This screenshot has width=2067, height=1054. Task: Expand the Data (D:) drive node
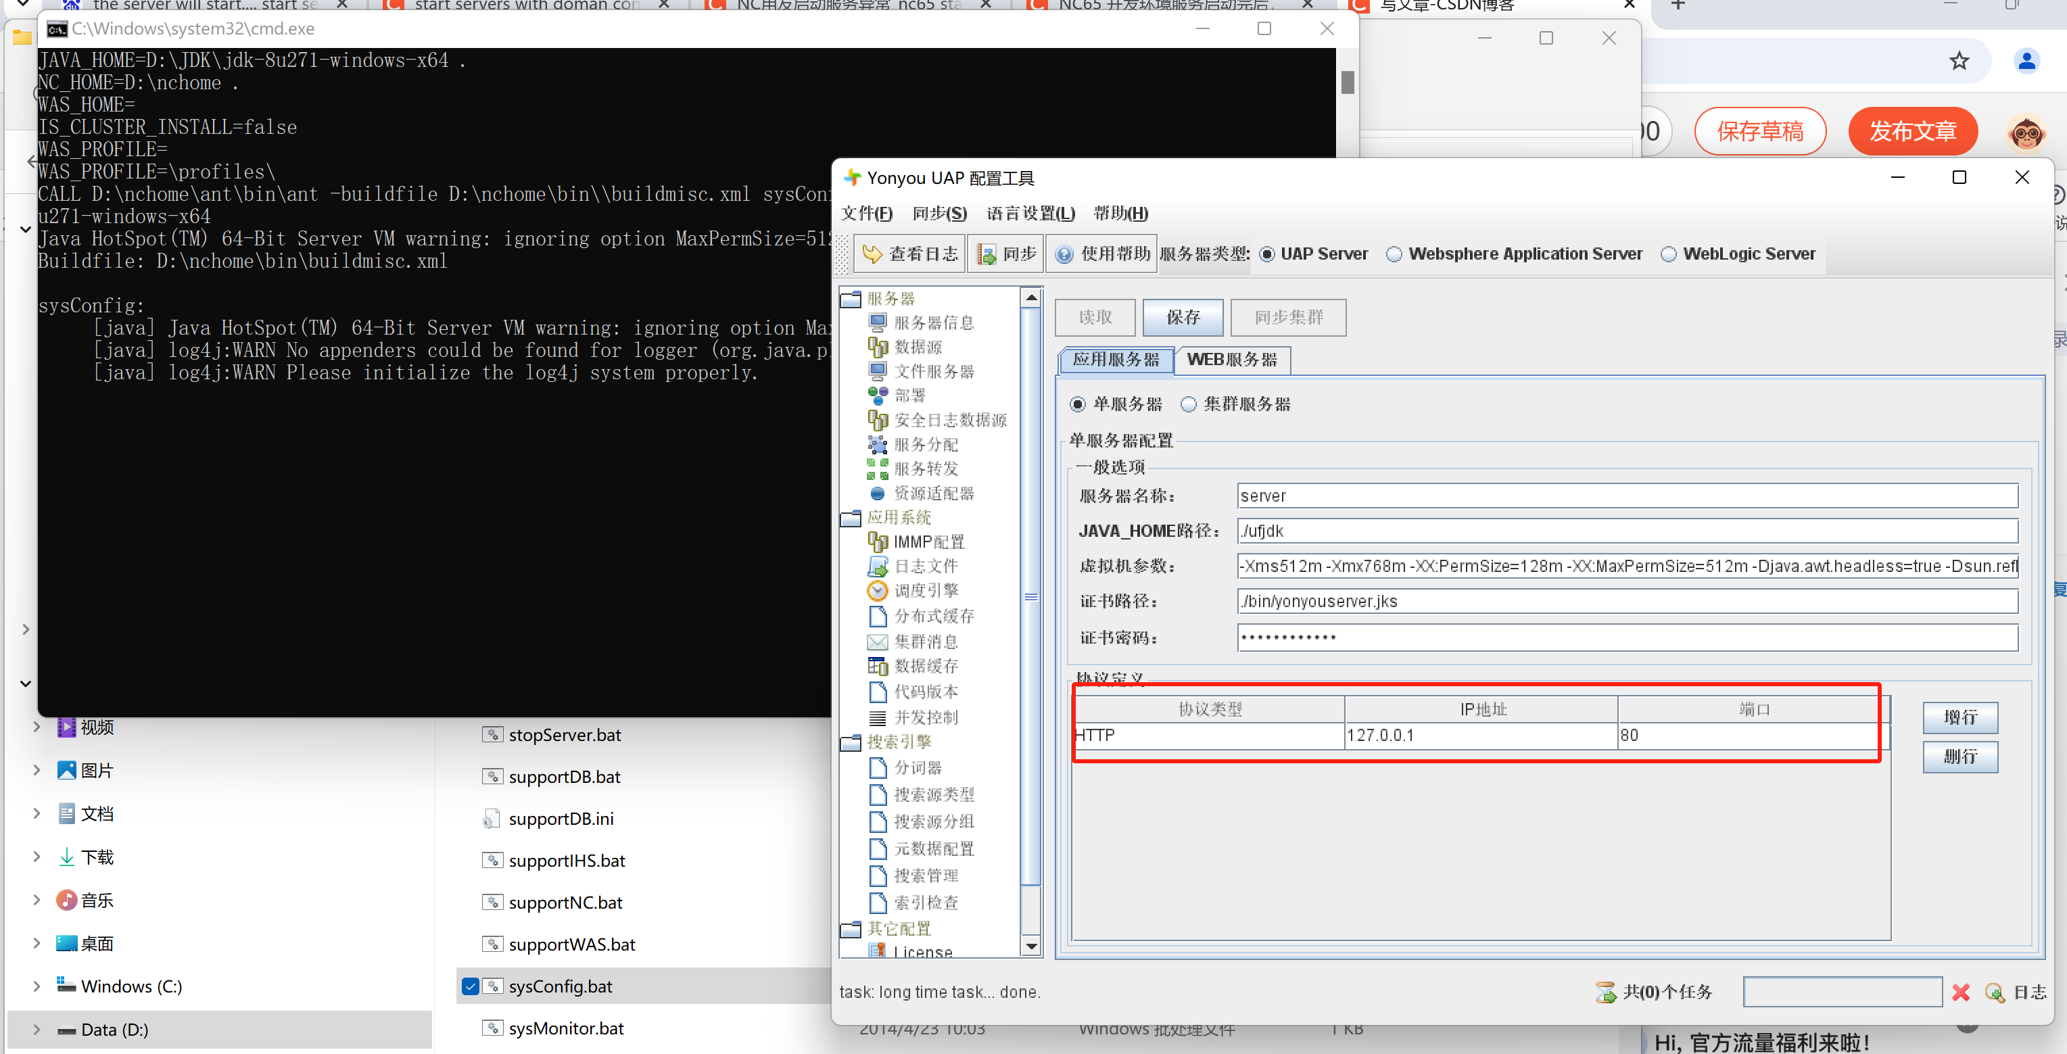pos(36,1029)
